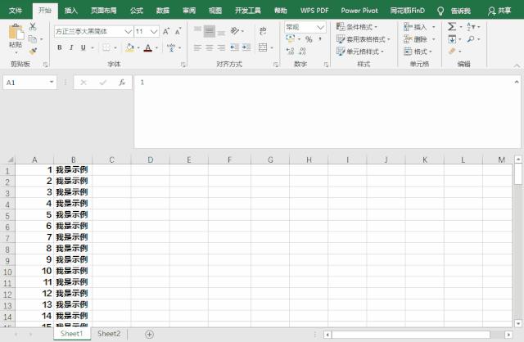The width and height of the screenshot is (524, 342).
Task: Click the Fill down arrow icon
Action: tap(452, 39)
